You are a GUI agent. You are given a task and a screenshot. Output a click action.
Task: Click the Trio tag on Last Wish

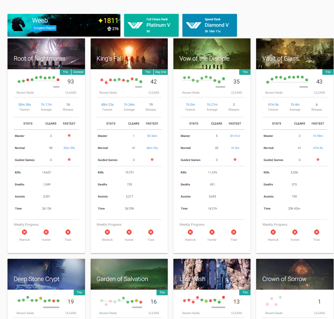(245, 292)
